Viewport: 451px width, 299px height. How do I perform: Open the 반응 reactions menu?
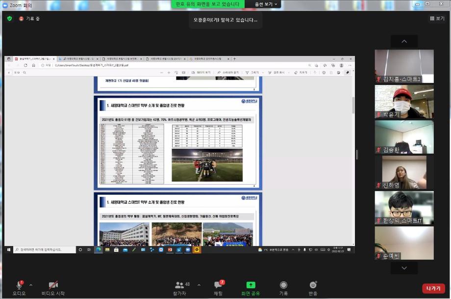tap(313, 285)
